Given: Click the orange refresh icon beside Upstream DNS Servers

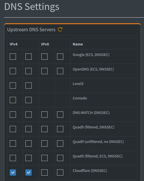Looking at the screenshot, I should pyautogui.click(x=60, y=30).
